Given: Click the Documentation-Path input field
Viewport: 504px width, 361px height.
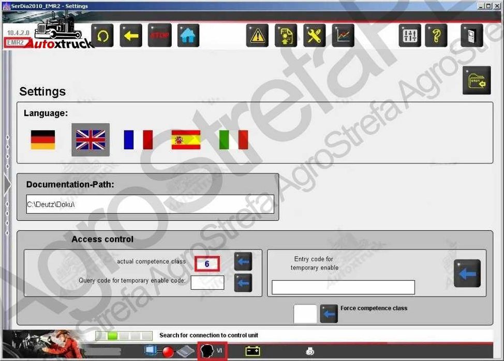Looking at the screenshot, I should 150,204.
